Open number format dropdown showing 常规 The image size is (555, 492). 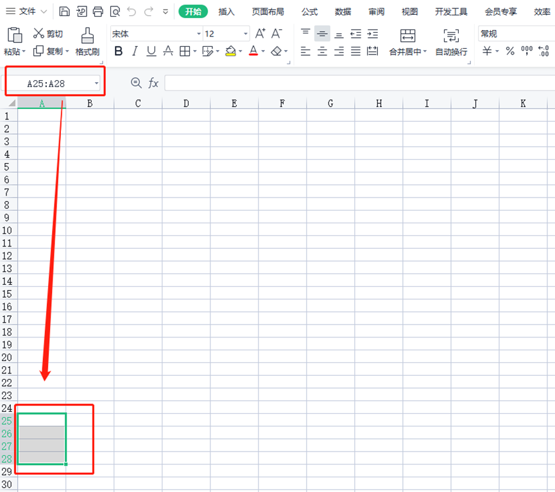coord(517,34)
